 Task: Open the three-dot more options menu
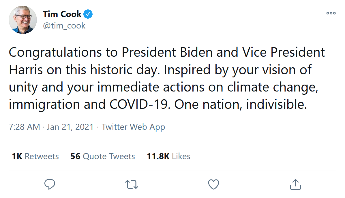(331, 13)
